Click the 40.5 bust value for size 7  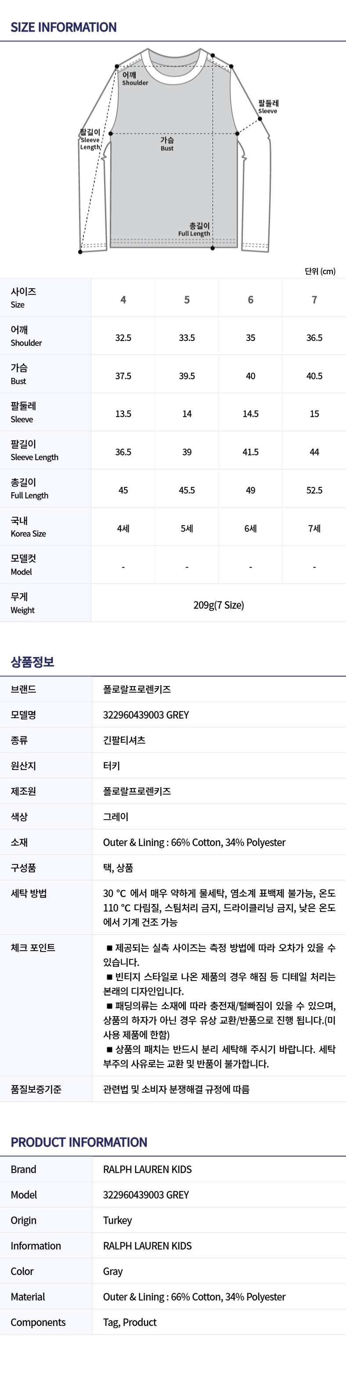point(314,376)
